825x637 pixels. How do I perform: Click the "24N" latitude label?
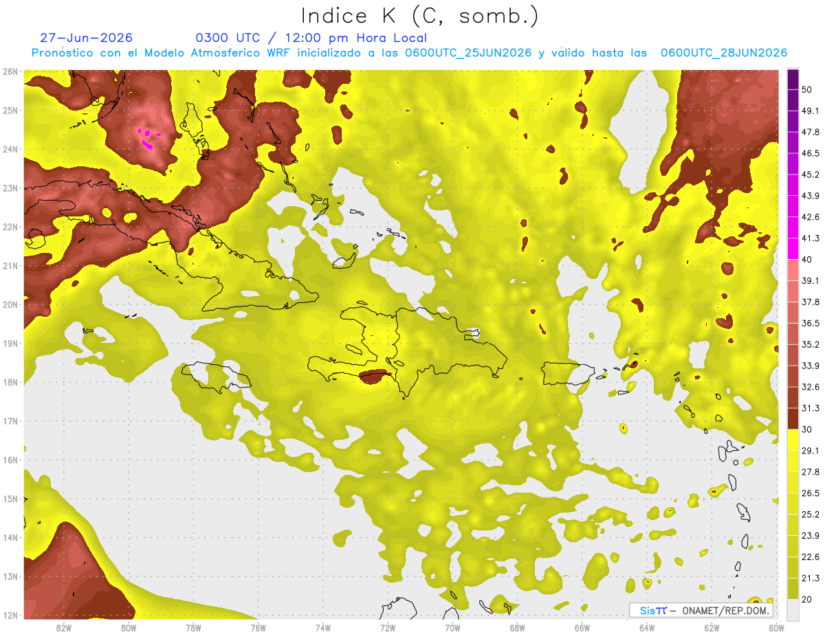coord(10,149)
